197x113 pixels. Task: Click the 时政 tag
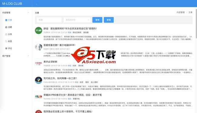pos(74,66)
